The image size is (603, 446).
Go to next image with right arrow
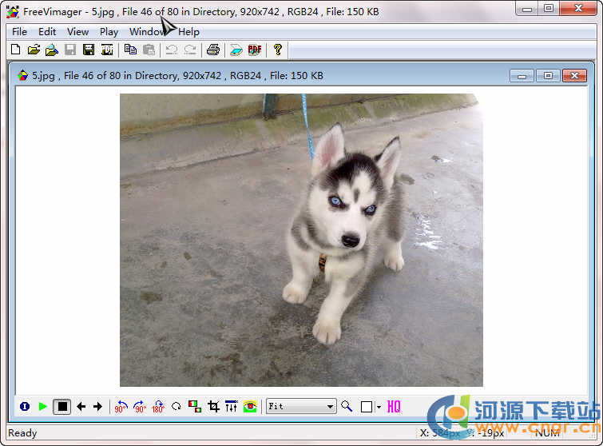coord(98,406)
